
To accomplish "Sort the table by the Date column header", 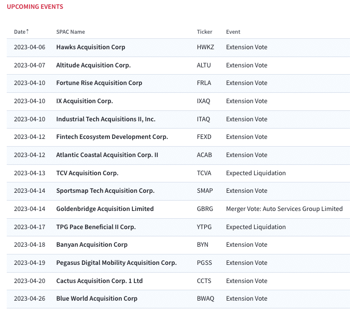I will [x=20, y=32].
